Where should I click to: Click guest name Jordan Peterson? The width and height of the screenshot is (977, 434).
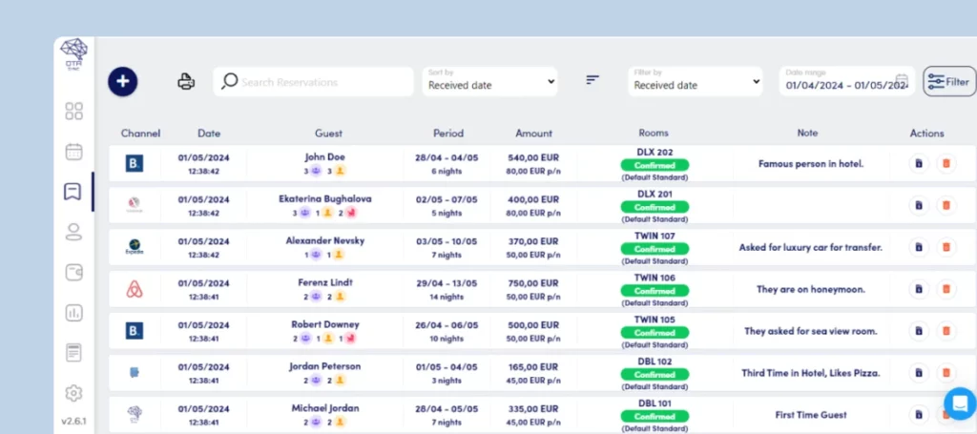324,366
